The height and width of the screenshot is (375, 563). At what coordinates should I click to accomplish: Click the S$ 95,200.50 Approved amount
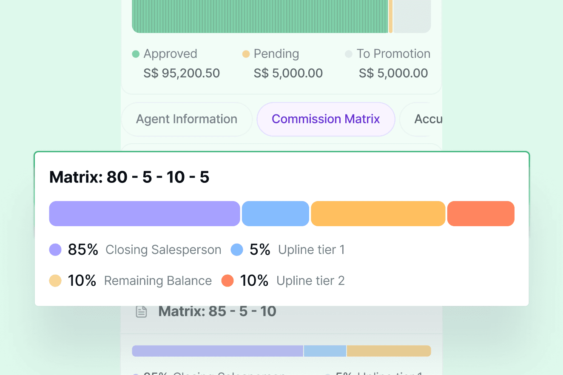[182, 73]
